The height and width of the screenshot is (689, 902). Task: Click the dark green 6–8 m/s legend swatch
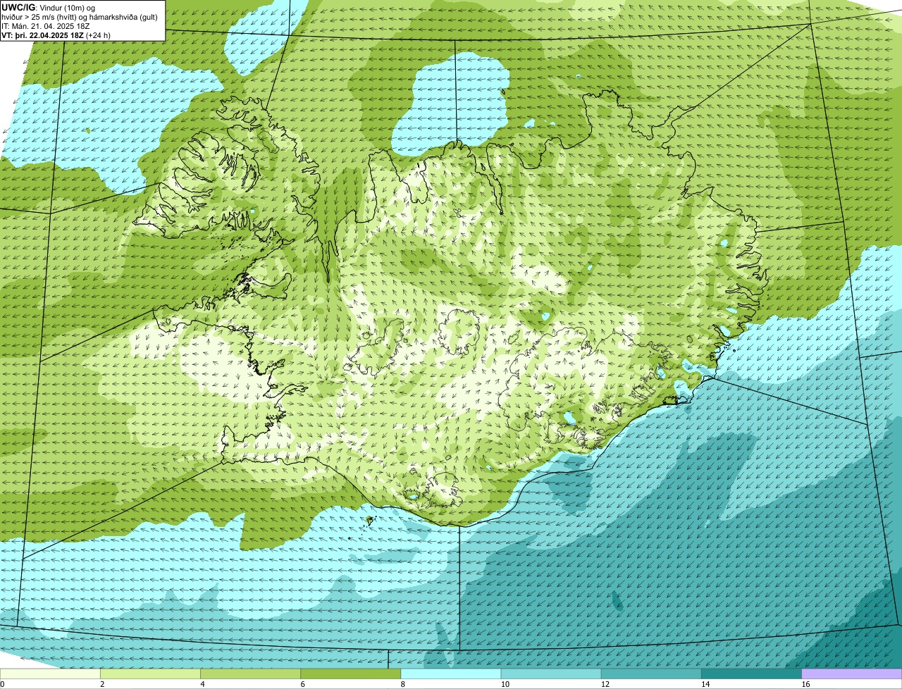pyautogui.click(x=350, y=674)
